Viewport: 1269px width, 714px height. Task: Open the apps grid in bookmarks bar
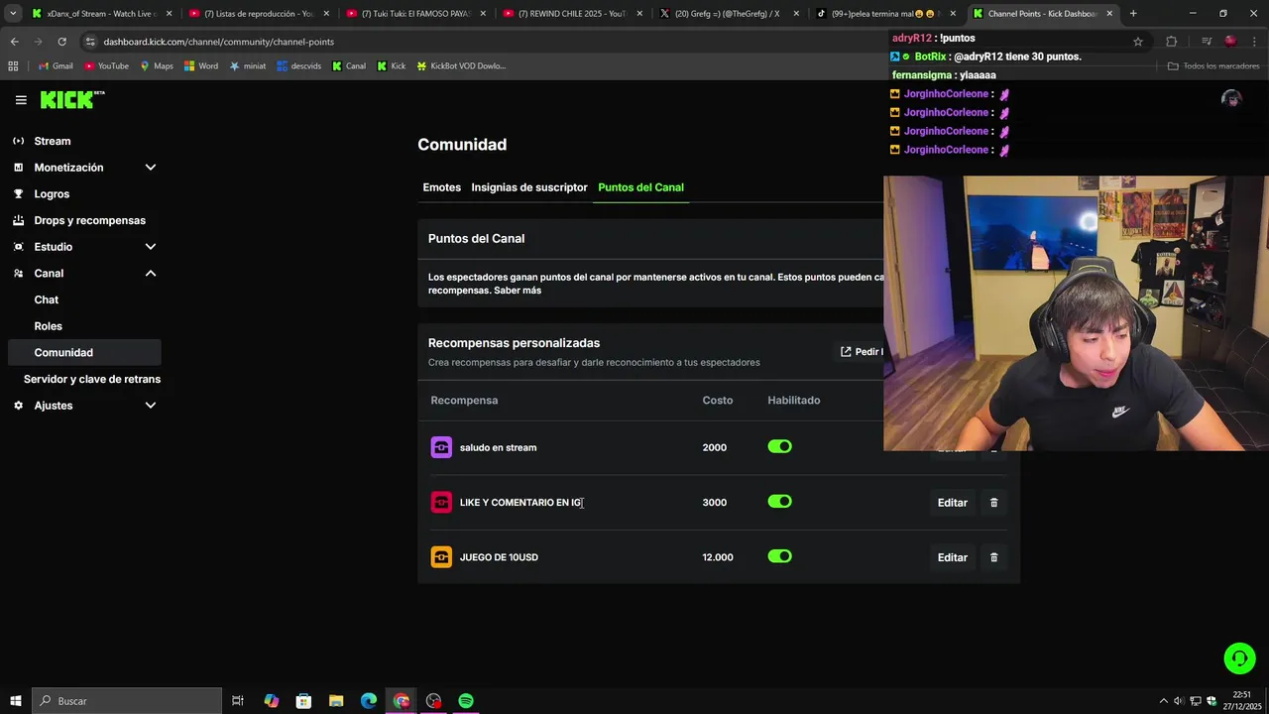13,66
